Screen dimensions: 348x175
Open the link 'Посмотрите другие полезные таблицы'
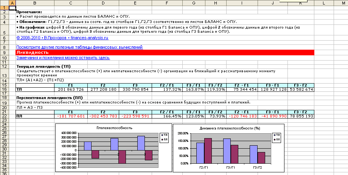tap(79, 47)
